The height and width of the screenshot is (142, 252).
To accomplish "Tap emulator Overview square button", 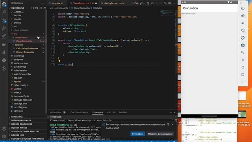I will pos(243,75).
